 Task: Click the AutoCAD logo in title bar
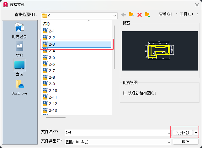tap(5, 5)
